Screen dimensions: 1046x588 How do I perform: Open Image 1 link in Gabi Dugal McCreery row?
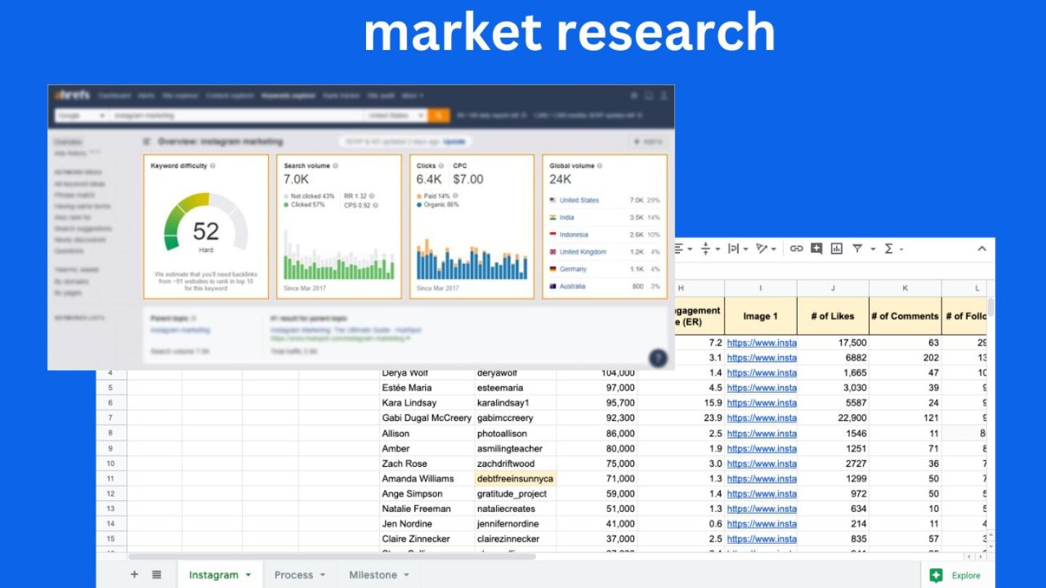[761, 418]
